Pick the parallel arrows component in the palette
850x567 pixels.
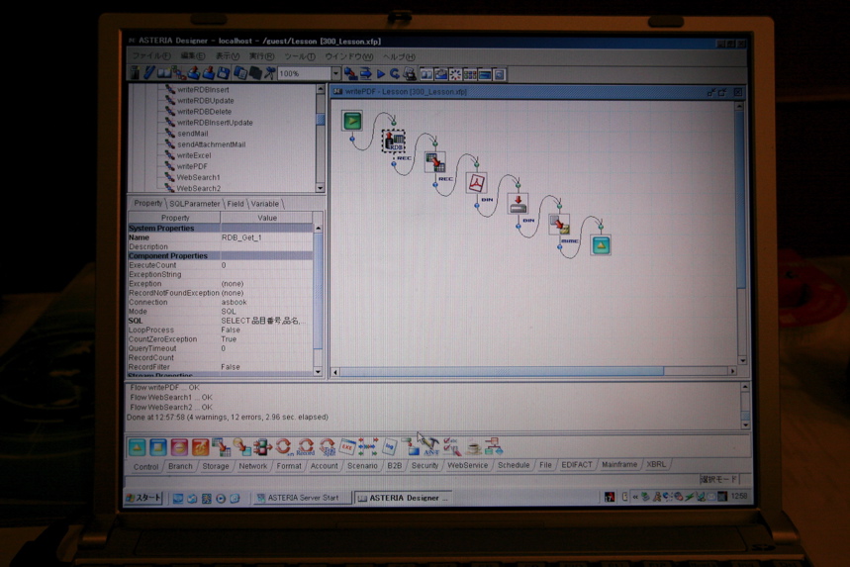(367, 446)
